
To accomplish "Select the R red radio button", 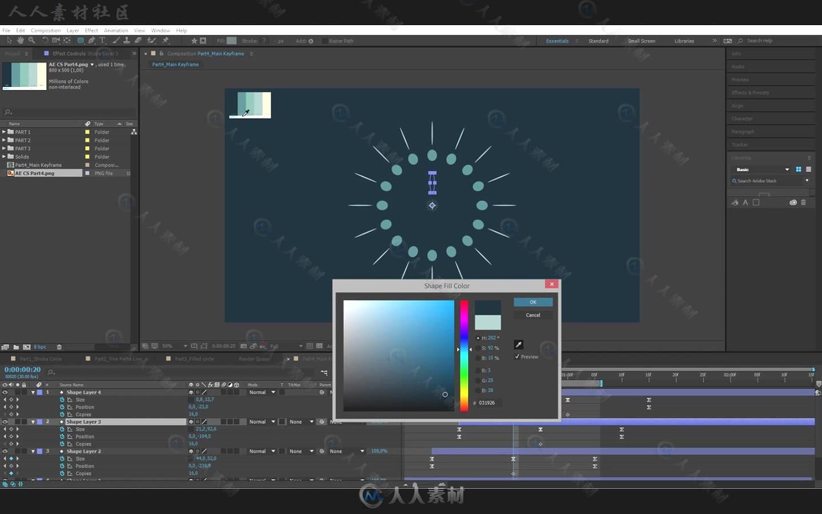I will (478, 371).
